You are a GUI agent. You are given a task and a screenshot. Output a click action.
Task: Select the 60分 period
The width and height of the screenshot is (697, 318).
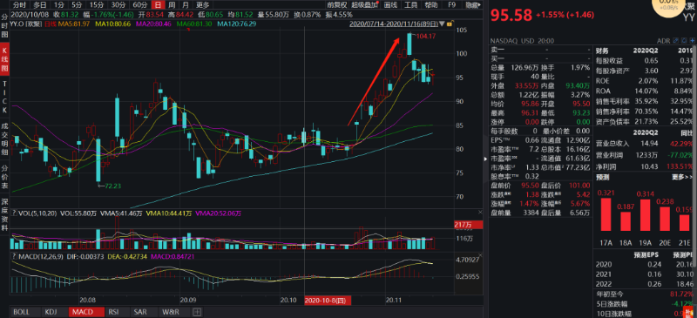click(140, 5)
